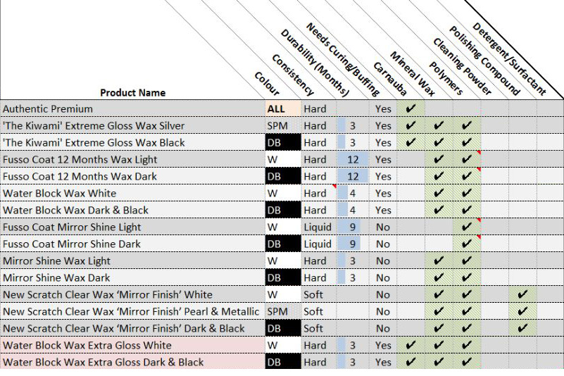Click durability bar '12' for Fusso Wax Light

click(x=353, y=160)
